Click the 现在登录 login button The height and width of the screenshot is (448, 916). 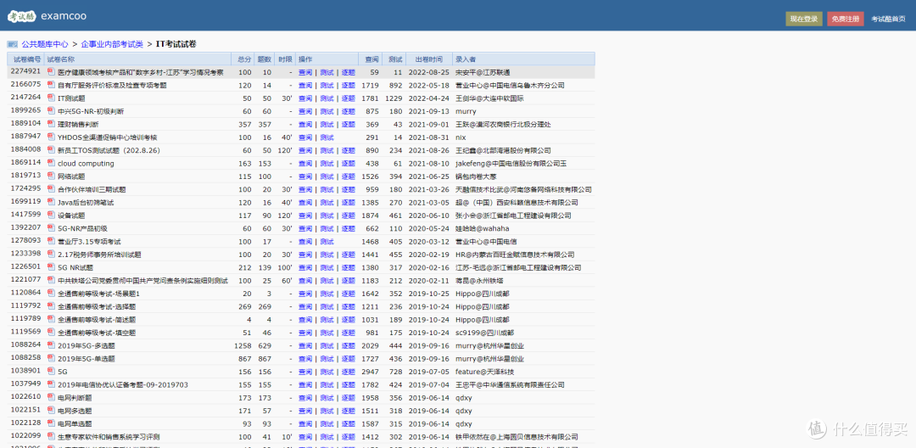pyautogui.click(x=804, y=19)
